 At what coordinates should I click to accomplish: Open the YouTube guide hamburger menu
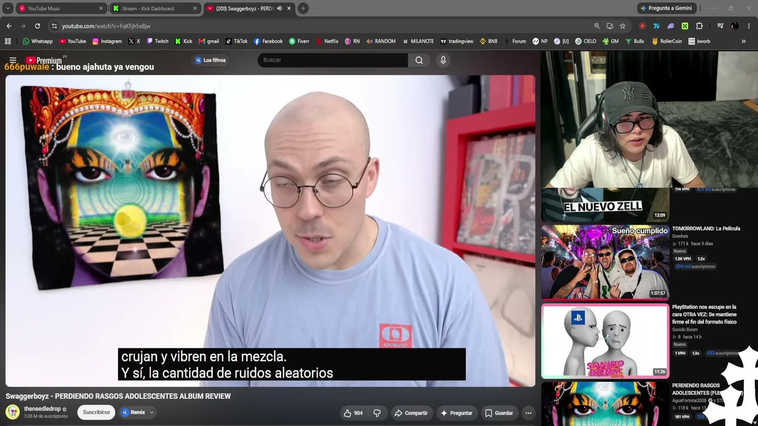[12, 60]
